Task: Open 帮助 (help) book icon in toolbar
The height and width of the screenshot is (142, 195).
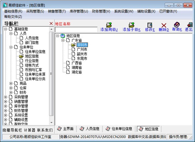Action: [x=176, y=25]
